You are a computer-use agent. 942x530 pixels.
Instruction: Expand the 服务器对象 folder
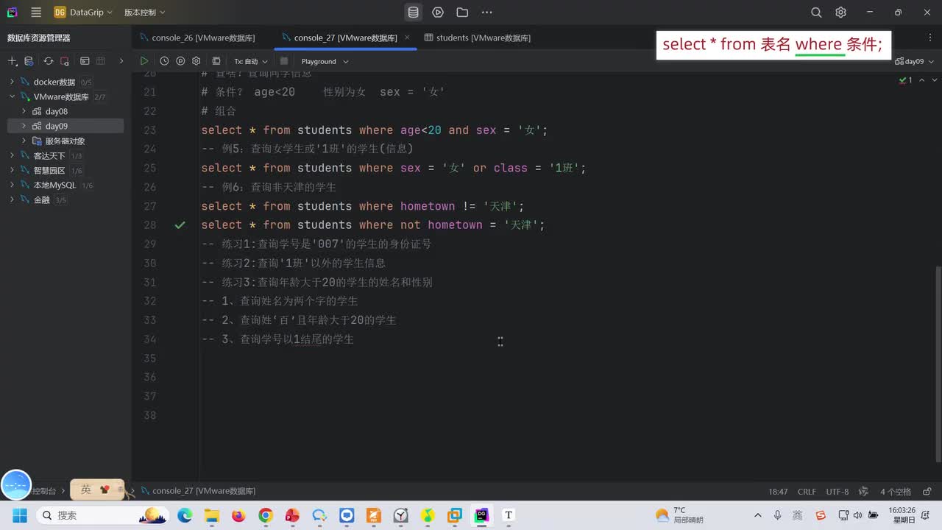[x=24, y=141]
